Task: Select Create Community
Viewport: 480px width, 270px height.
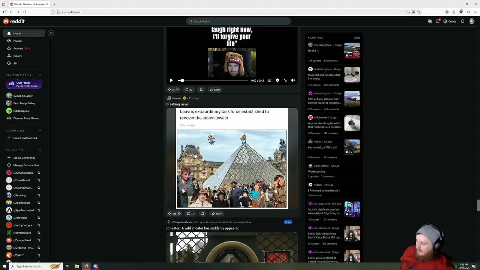Action: pyautogui.click(x=24, y=157)
